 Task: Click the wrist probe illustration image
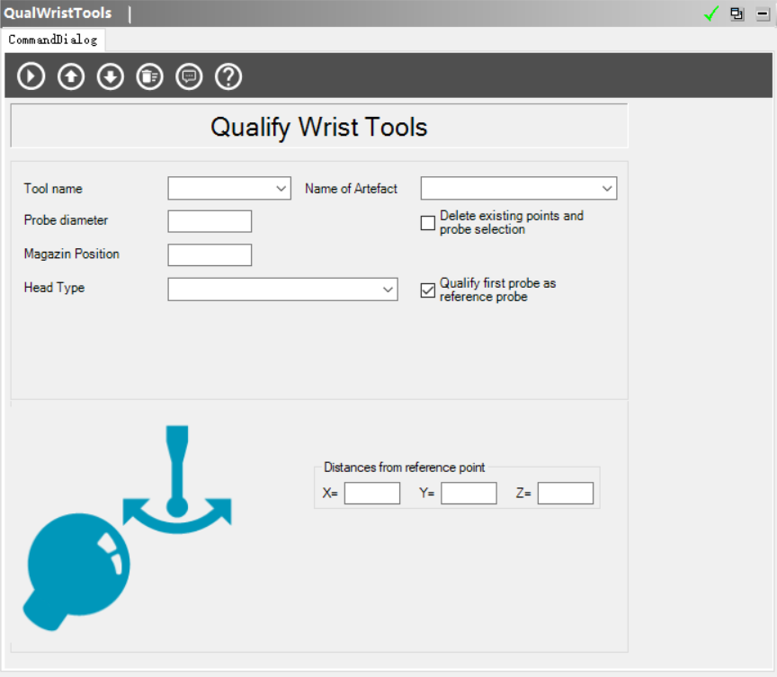click(126, 530)
